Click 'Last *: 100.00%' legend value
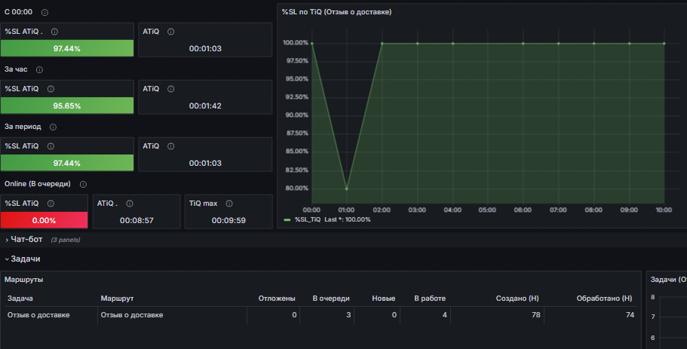Screen dimensions: 687x349 pos(348,219)
